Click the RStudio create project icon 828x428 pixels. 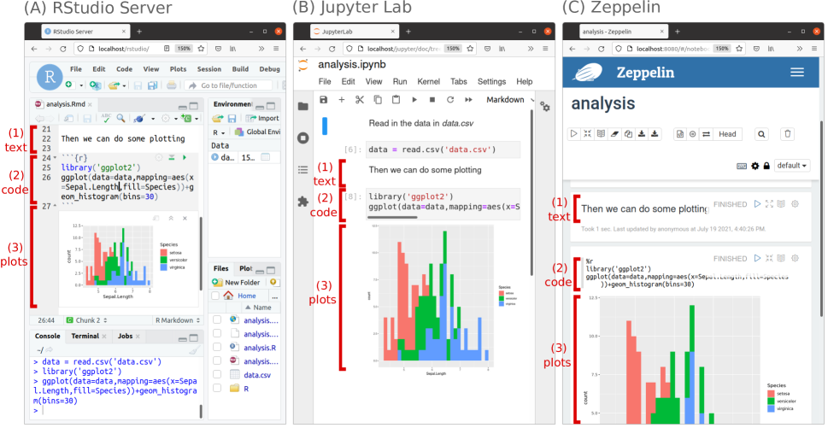pyautogui.click(x=95, y=85)
